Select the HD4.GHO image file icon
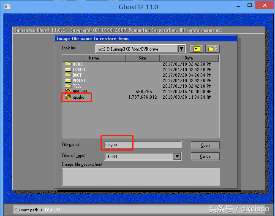Image resolution: width=275 pixels, height=216 pixels. coord(68,91)
